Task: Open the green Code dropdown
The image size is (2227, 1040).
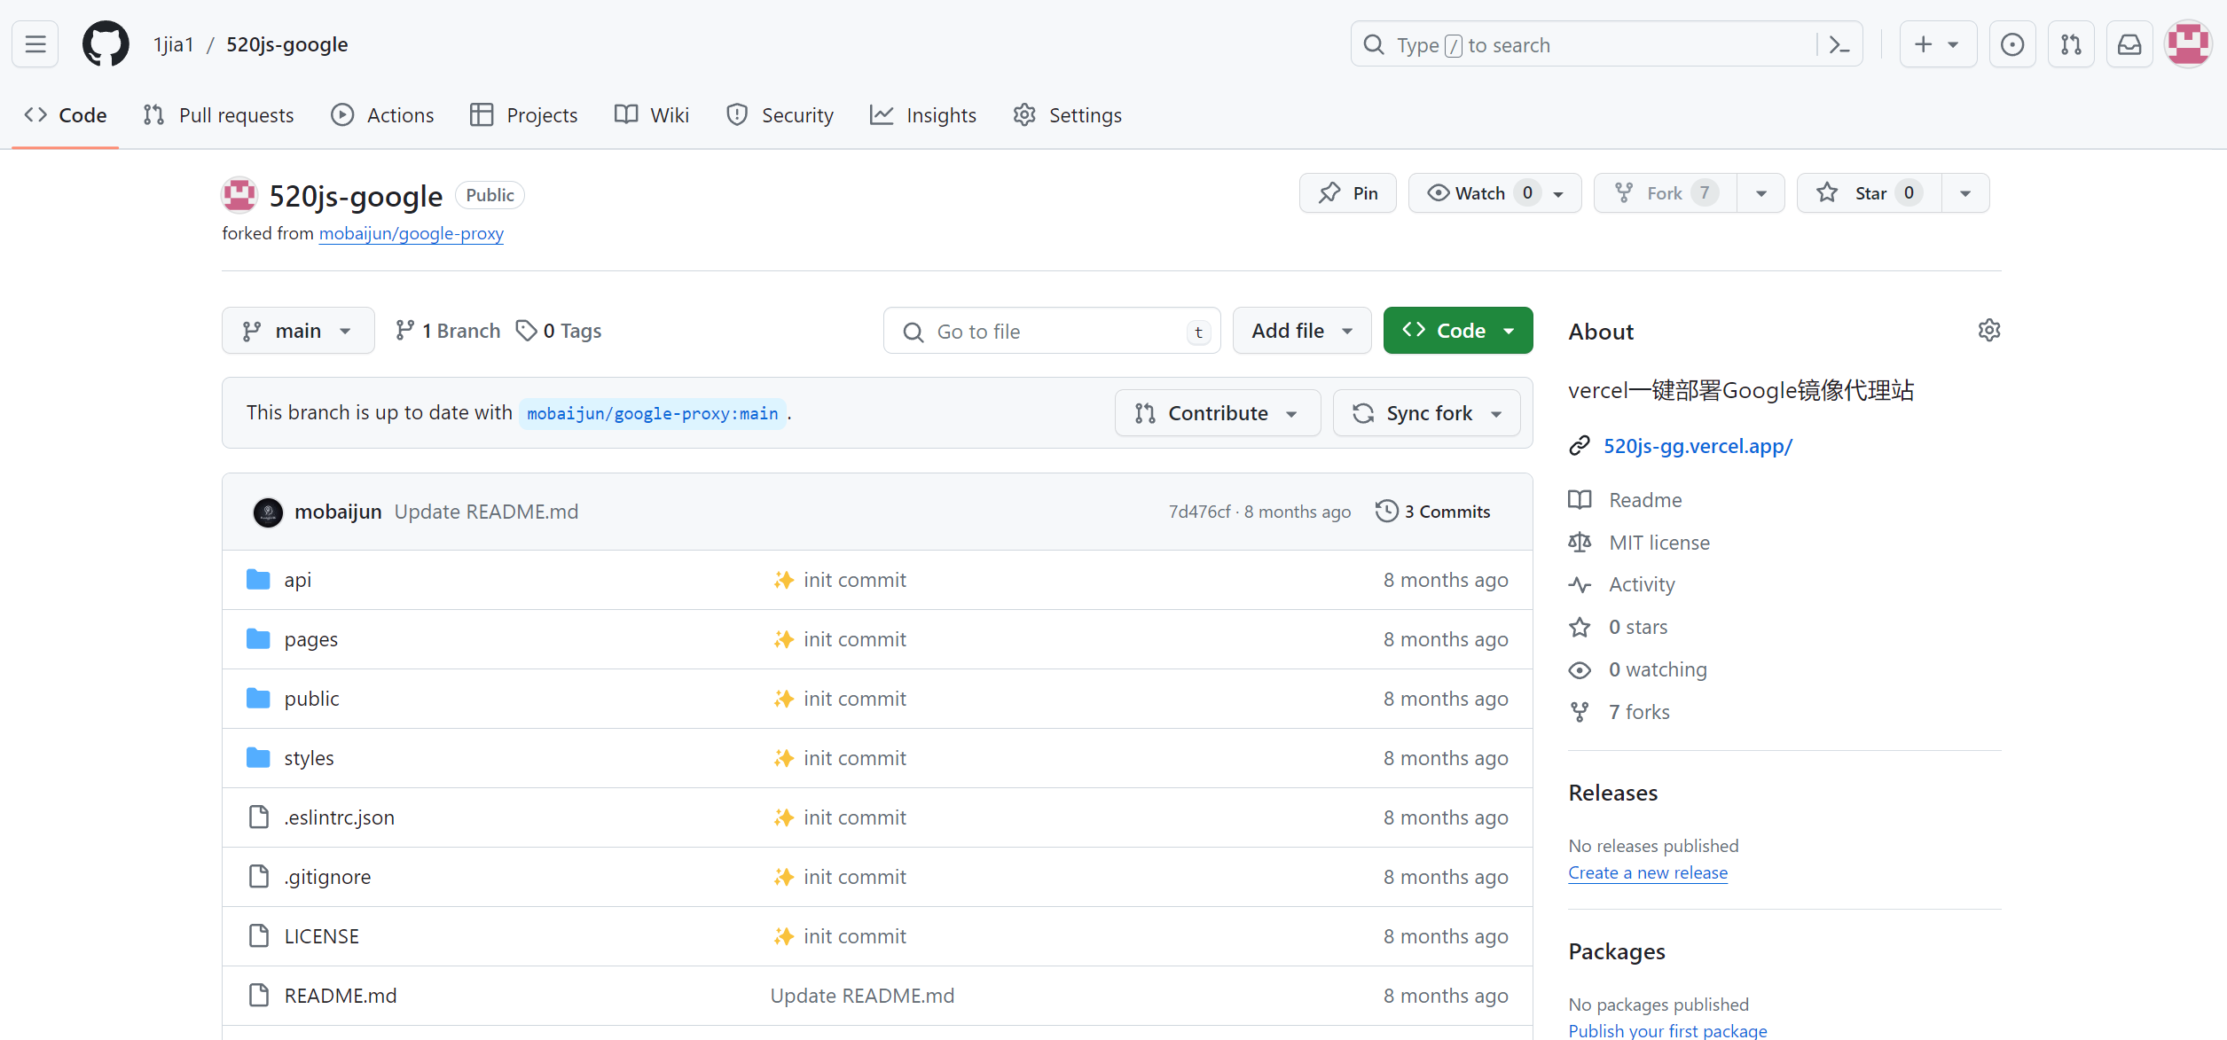Action: pos(1457,331)
